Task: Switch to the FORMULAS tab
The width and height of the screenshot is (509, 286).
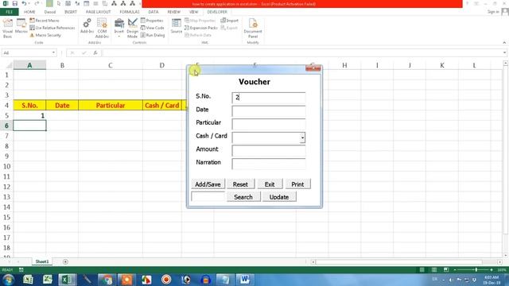Action: [x=130, y=12]
